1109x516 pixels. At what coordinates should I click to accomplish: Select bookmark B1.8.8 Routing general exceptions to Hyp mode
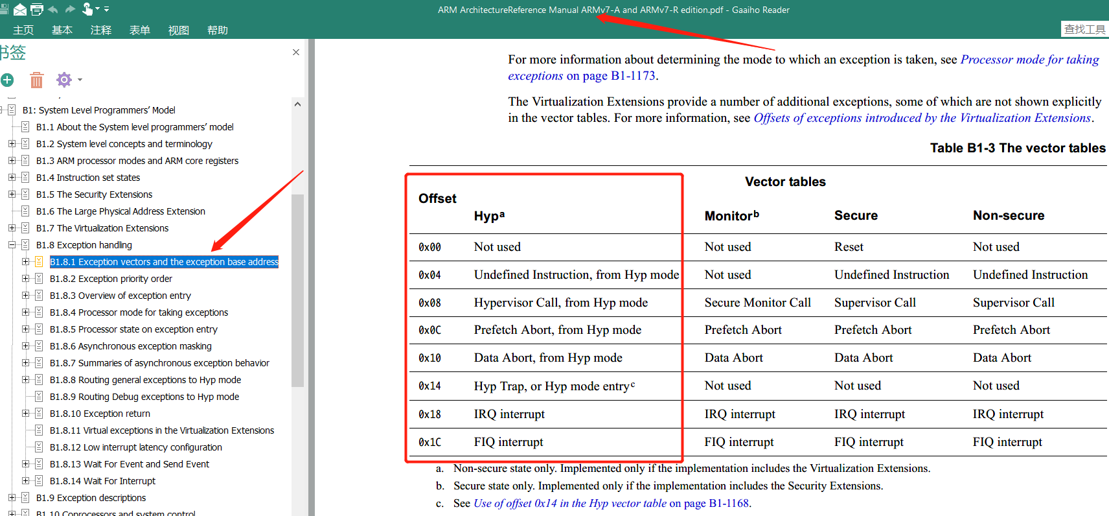[x=145, y=380]
